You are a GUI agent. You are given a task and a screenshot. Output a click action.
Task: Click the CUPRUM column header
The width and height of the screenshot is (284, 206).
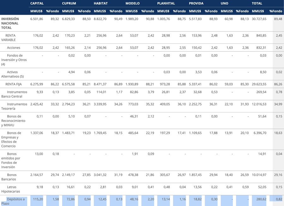click(69, 3)
